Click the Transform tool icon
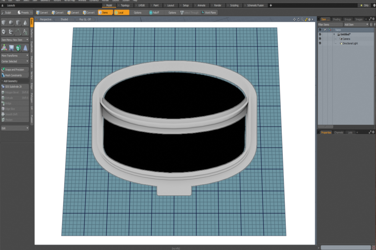Screen dimensions: 376x250 [x=4, y=48]
